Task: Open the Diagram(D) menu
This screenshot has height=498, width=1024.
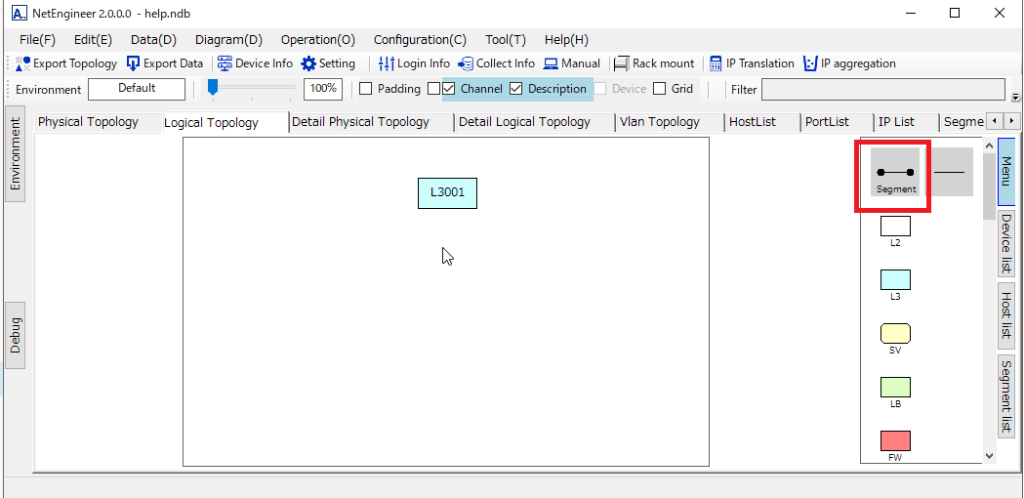Action: (x=228, y=40)
